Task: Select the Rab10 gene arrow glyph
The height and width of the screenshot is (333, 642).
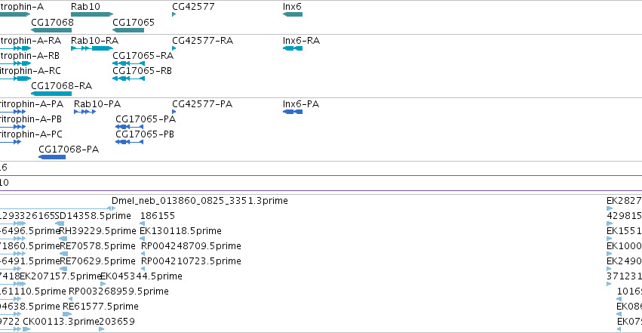Action: click(92, 14)
